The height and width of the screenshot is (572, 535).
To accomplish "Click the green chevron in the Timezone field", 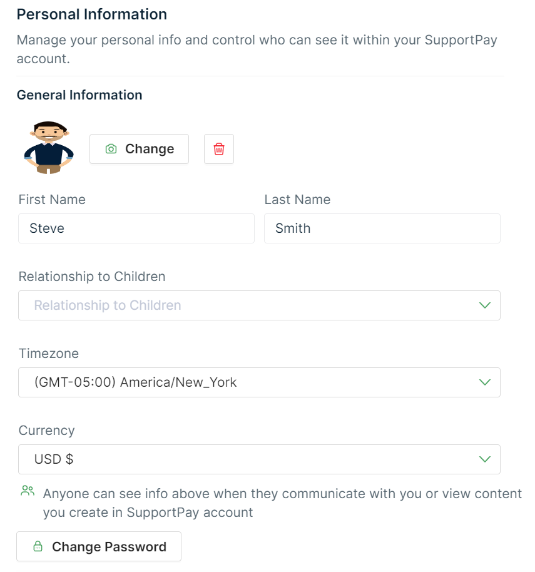I will (484, 382).
